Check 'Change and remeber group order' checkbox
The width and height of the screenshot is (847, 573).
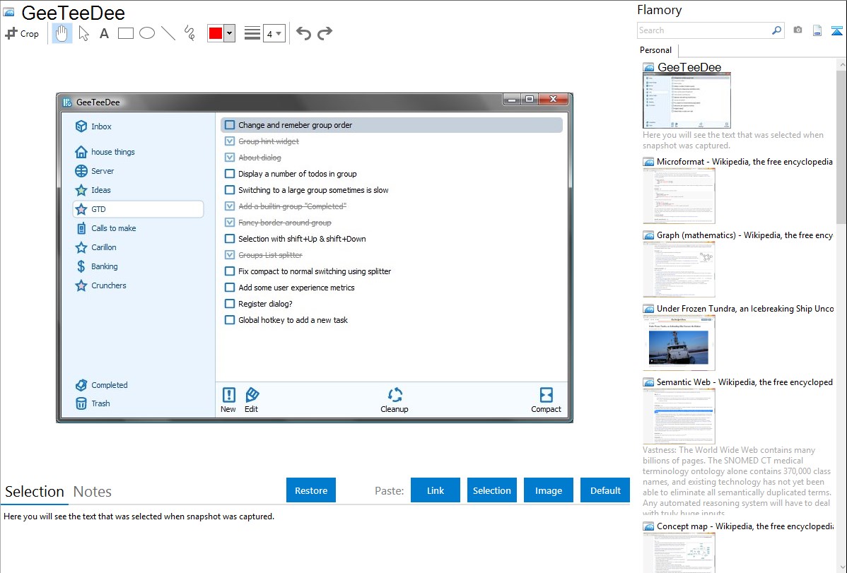click(x=230, y=125)
